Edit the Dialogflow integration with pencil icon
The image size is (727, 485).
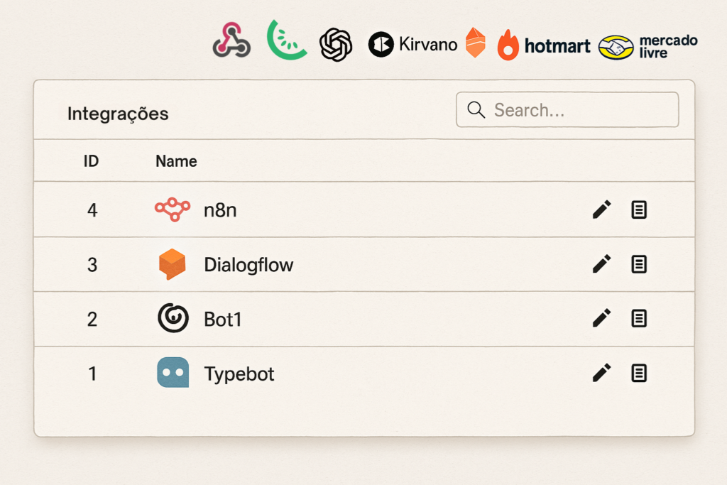pyautogui.click(x=602, y=264)
